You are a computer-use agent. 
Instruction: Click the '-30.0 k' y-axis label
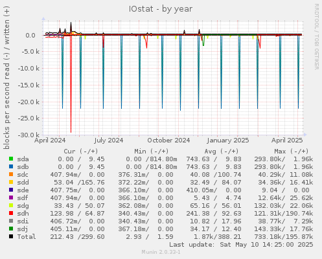[x=29, y=135]
